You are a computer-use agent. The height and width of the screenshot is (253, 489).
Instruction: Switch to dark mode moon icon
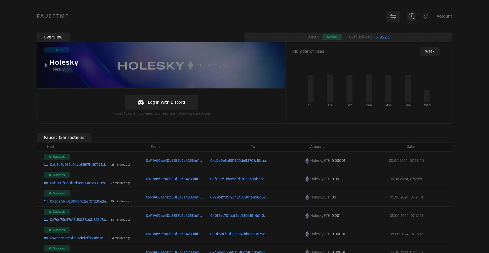pyautogui.click(x=411, y=16)
